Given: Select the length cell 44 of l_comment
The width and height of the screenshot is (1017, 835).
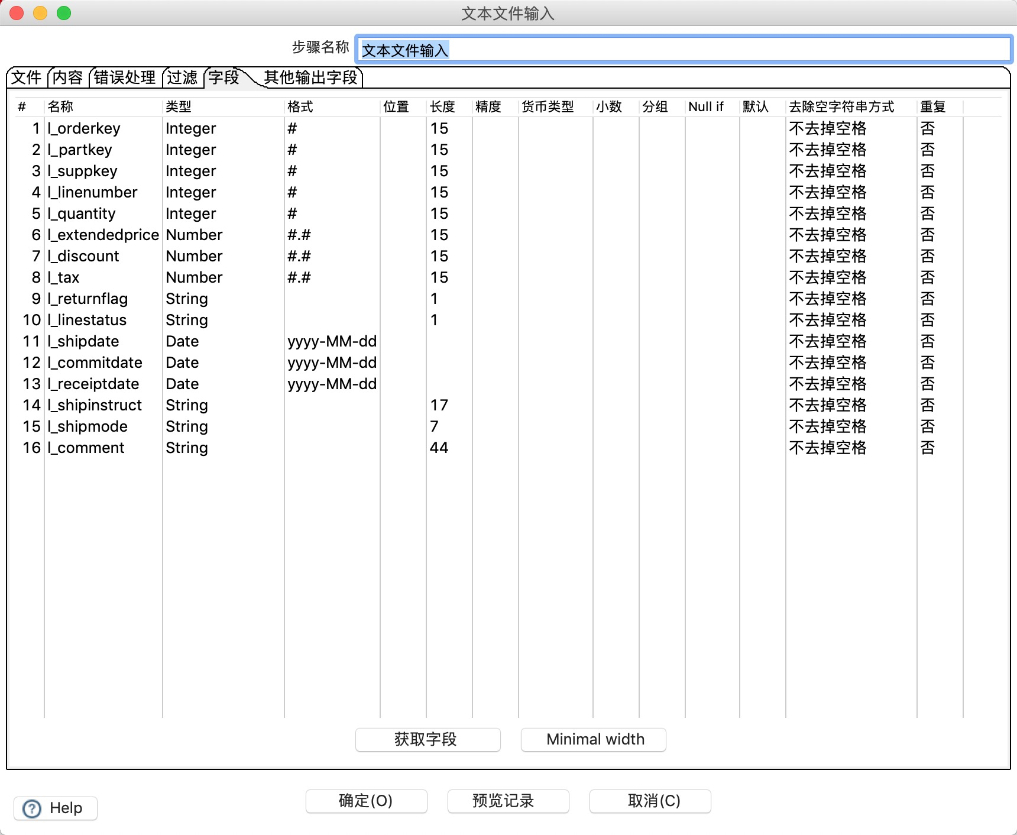Looking at the screenshot, I should tap(439, 448).
